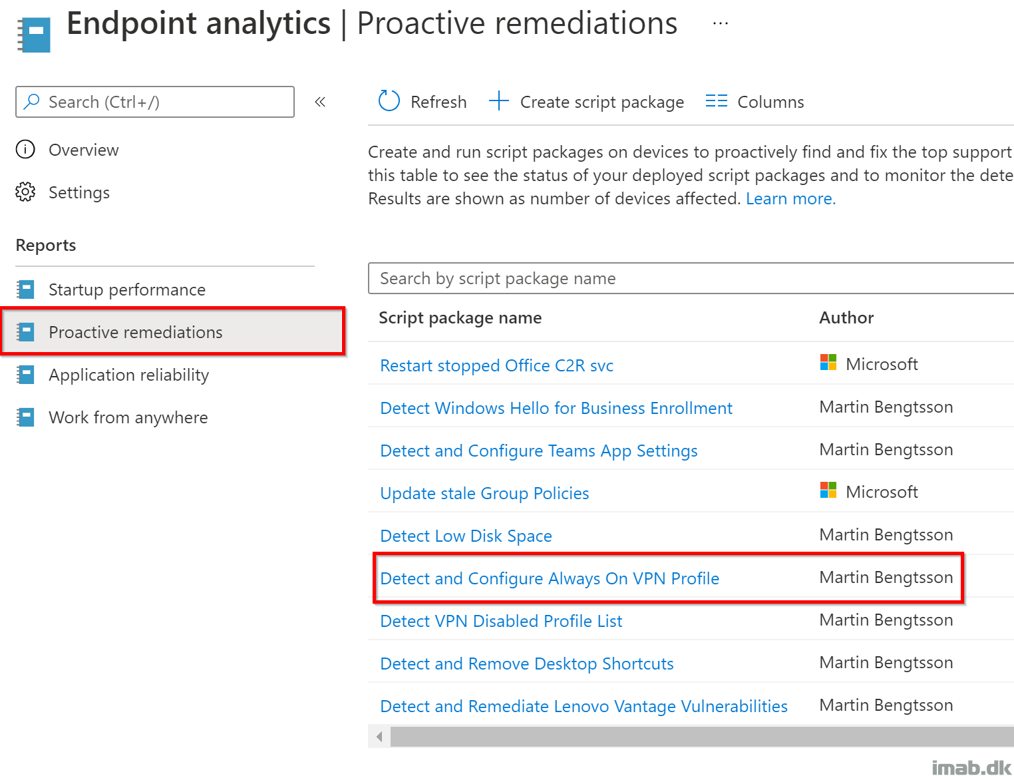Click the plus icon for Create script package
The height and width of the screenshot is (776, 1014).
pyautogui.click(x=498, y=101)
